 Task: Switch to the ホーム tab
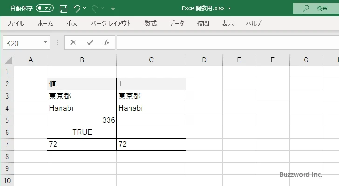(x=45, y=23)
